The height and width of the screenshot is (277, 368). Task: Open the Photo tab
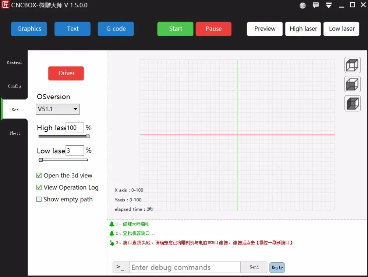[x=15, y=133]
